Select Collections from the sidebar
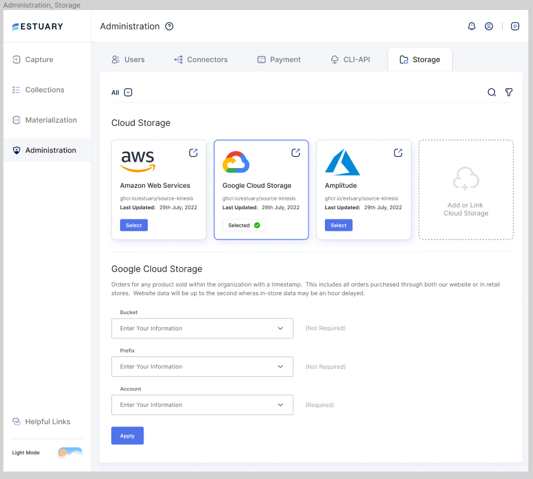Image resolution: width=533 pixels, height=479 pixels. click(44, 89)
